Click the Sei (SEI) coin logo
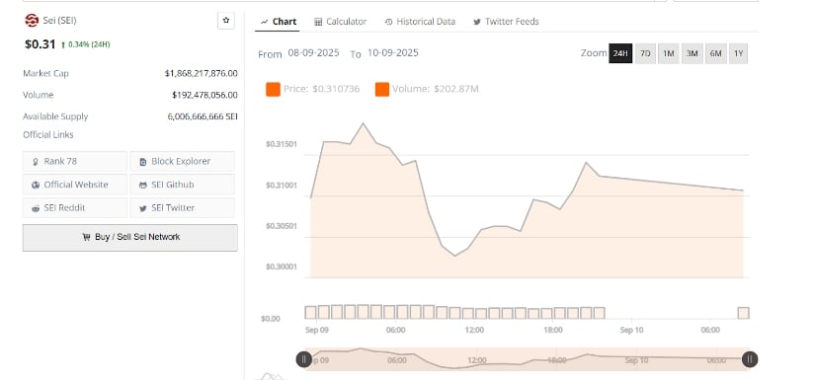815x380 pixels. 32,21
